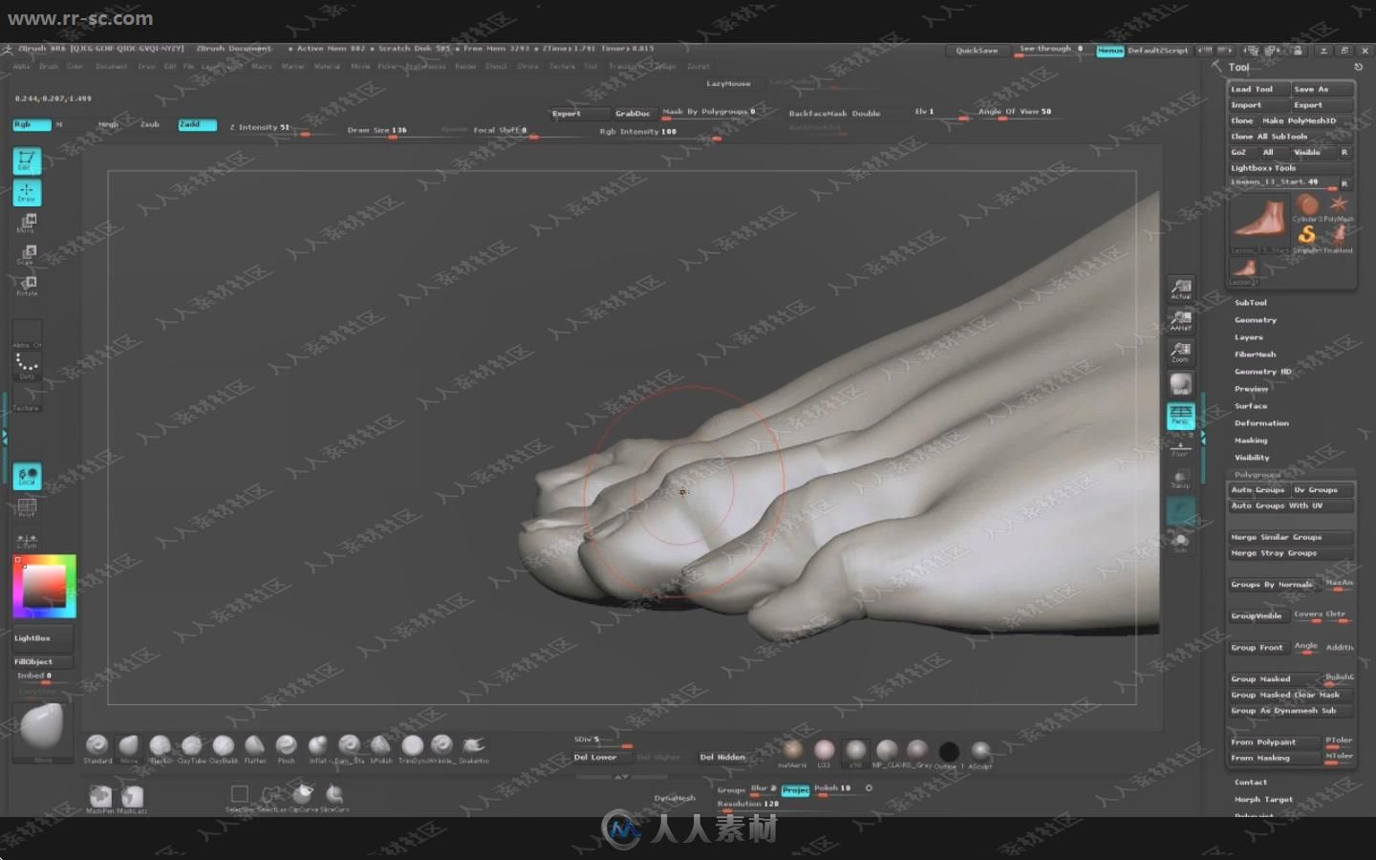The image size is (1376, 860).
Task: Expand the Surface section
Action: (1250, 406)
